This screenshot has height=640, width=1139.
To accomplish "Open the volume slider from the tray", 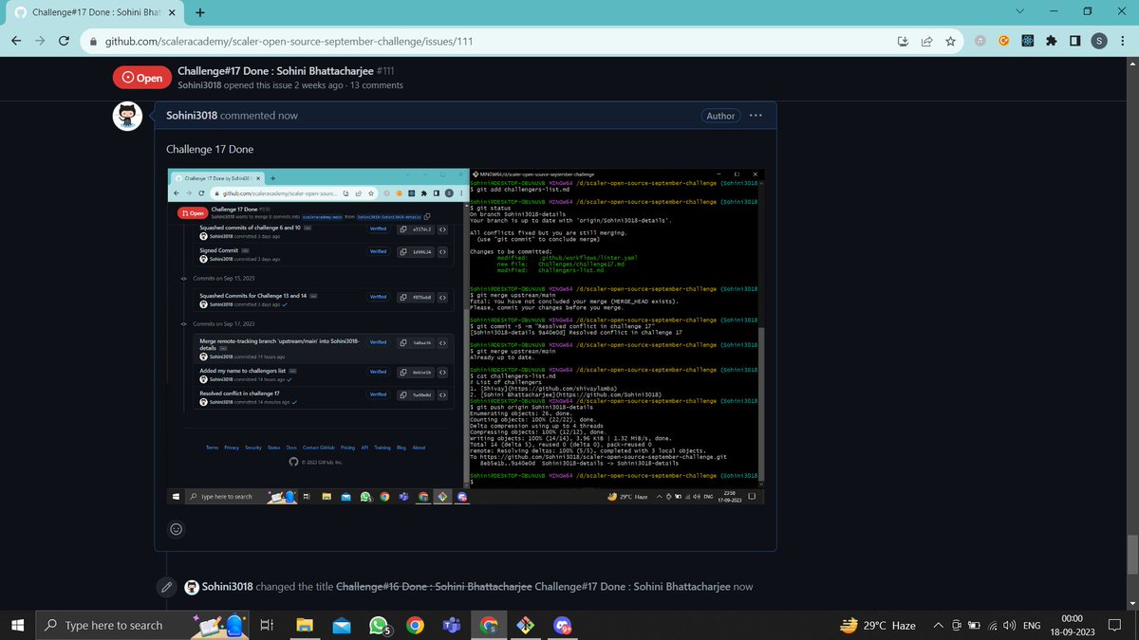I will click(x=1008, y=625).
